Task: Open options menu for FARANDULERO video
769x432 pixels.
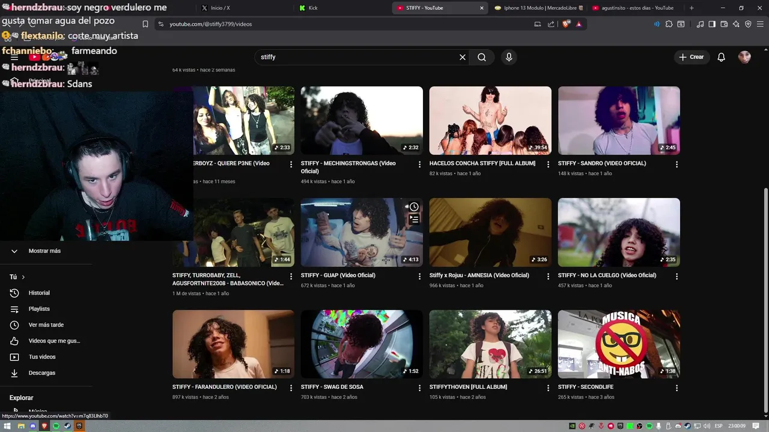Action: [291, 388]
